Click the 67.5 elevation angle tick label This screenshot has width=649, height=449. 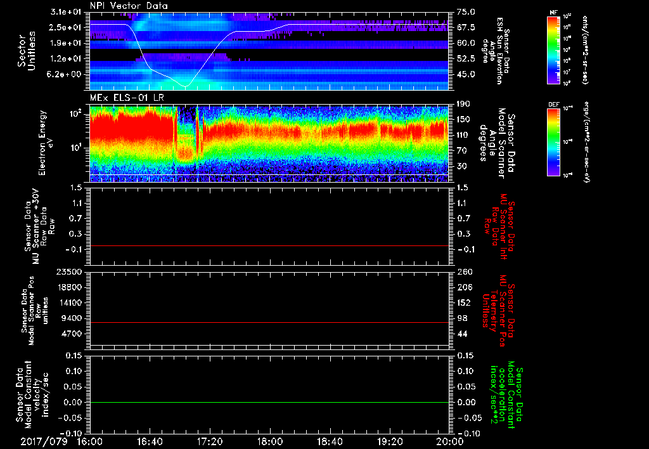[x=466, y=27]
